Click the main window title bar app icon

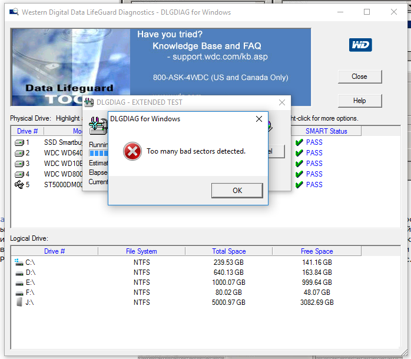[14, 12]
